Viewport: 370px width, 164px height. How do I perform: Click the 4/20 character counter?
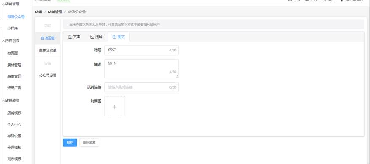click(x=173, y=50)
